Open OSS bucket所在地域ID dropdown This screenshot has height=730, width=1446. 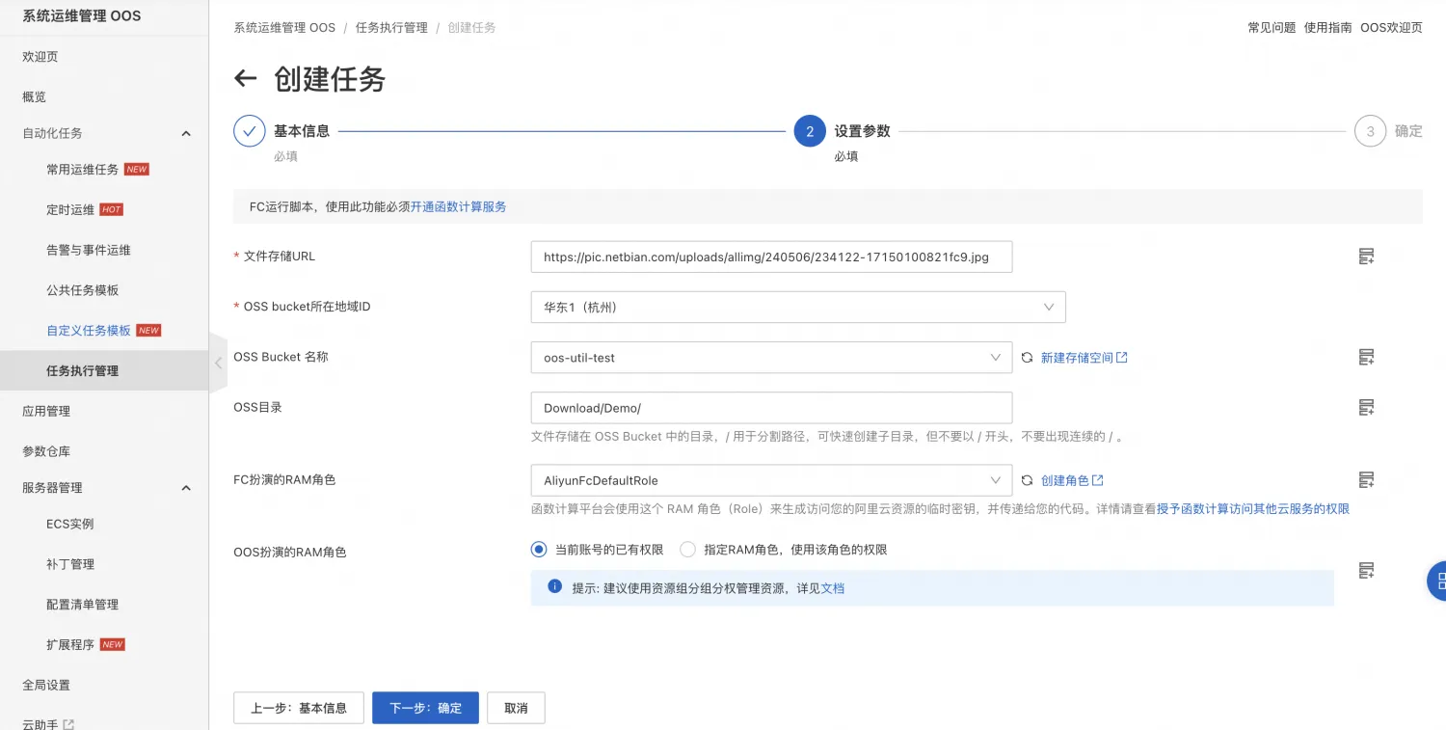798,308
